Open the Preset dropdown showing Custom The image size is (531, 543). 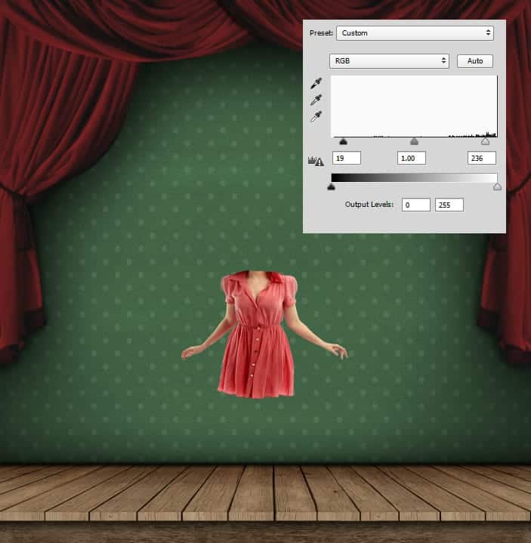415,33
